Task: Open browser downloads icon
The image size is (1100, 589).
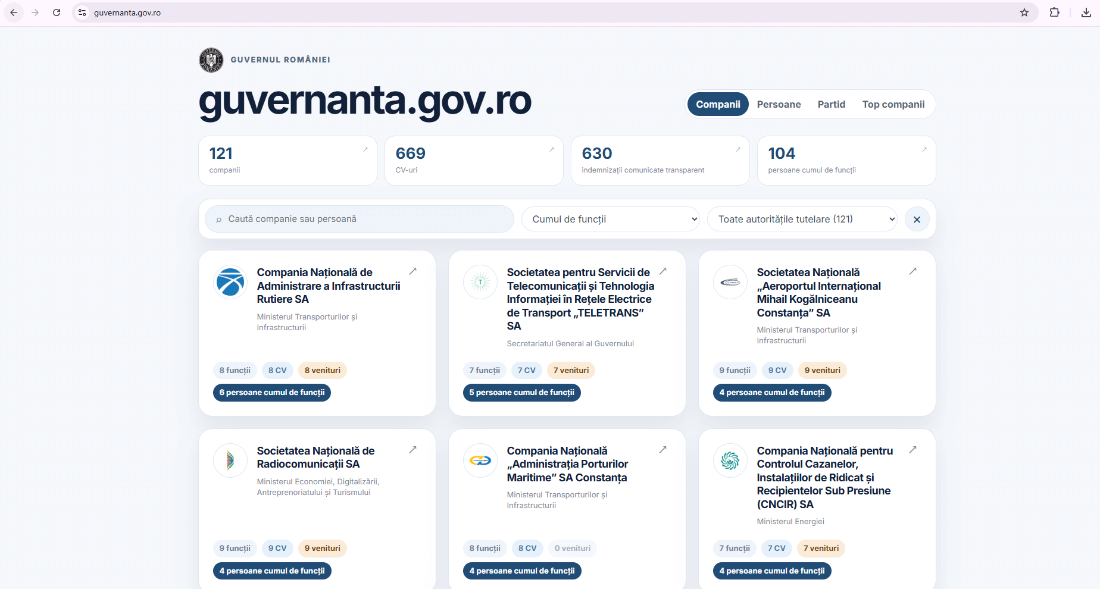Action: coord(1086,12)
